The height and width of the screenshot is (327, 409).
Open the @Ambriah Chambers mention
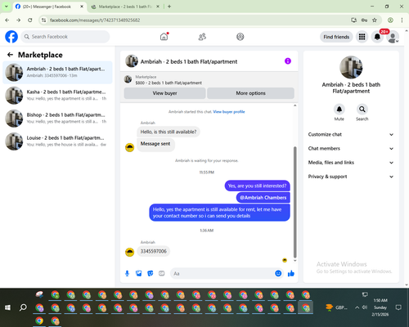pos(263,198)
